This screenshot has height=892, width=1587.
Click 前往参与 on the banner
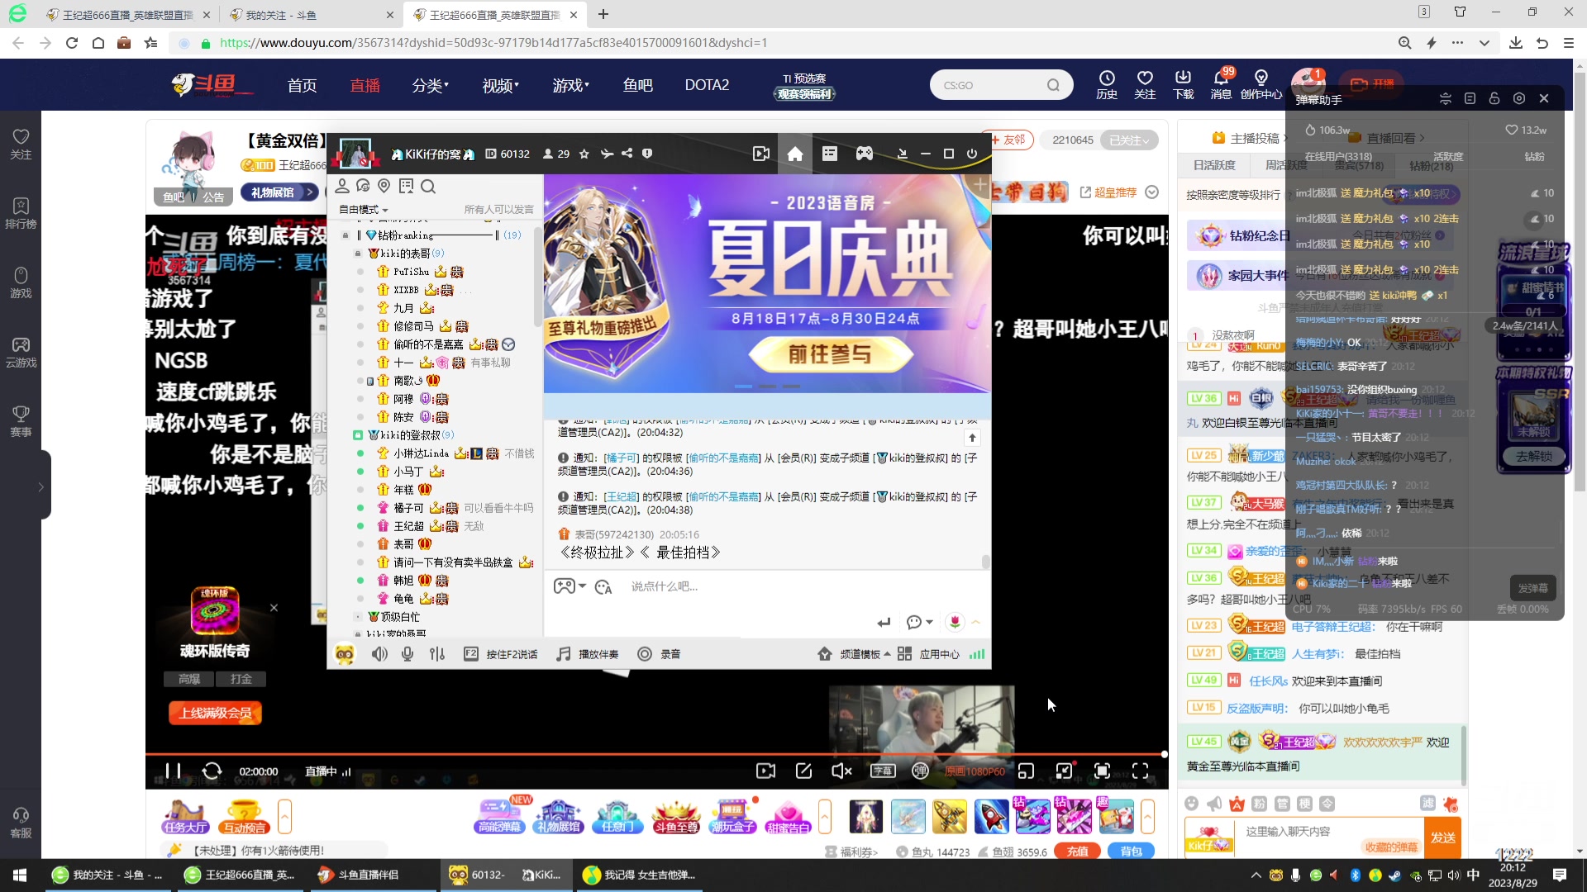(830, 354)
